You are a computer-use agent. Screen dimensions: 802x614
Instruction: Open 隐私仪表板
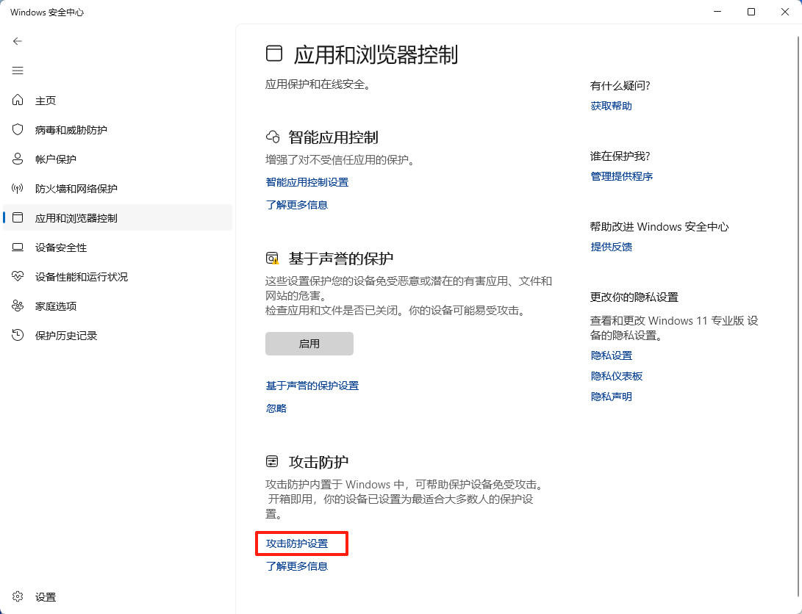615,375
